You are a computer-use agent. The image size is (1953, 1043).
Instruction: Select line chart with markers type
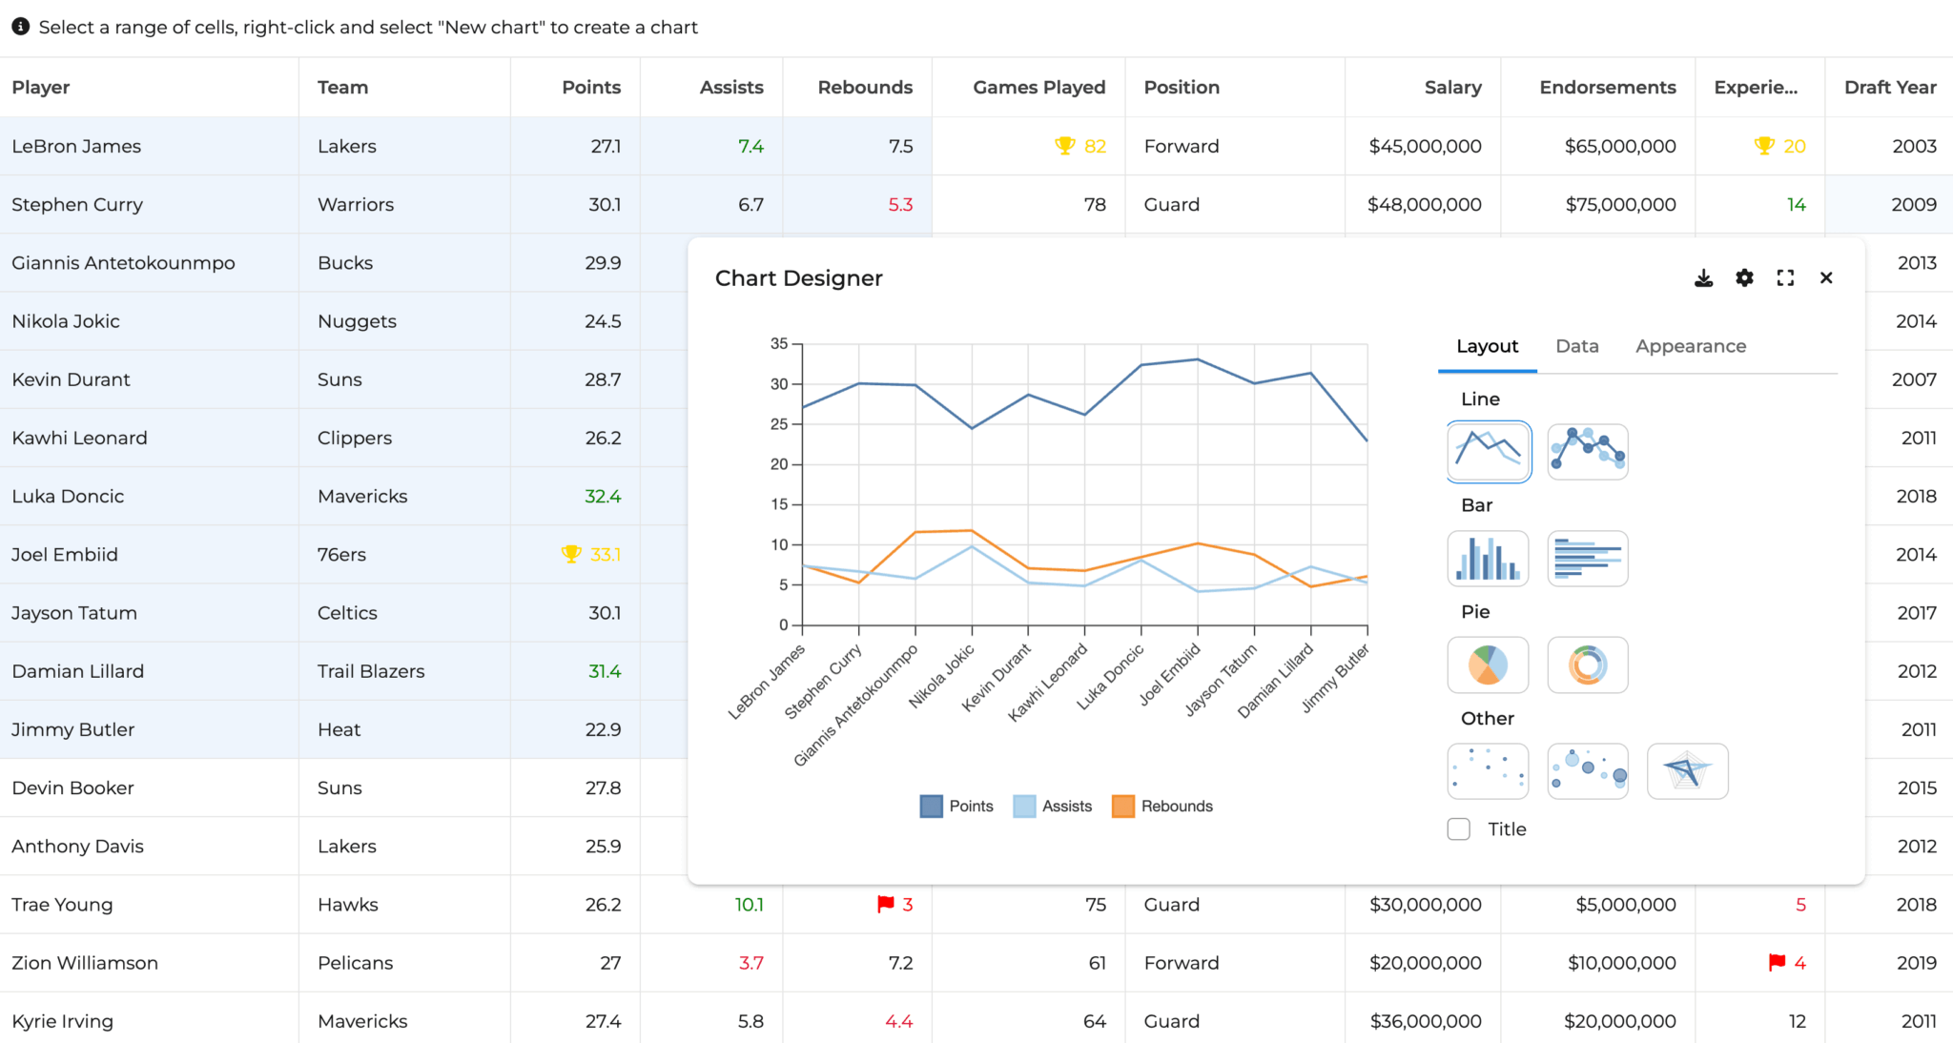(x=1587, y=452)
